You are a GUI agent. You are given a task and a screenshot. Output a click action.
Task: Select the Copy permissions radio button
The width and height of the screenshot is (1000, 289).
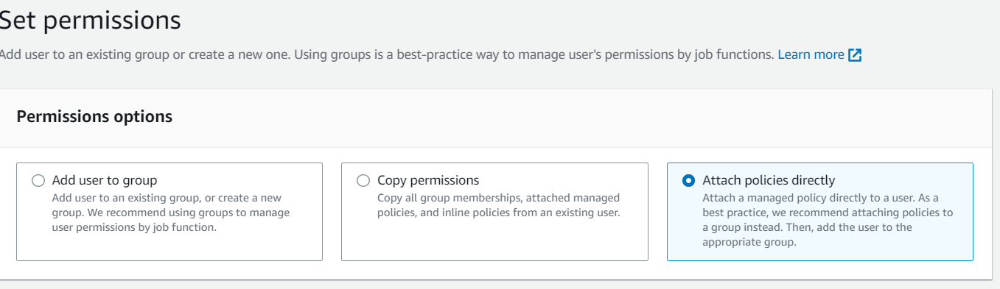(363, 181)
